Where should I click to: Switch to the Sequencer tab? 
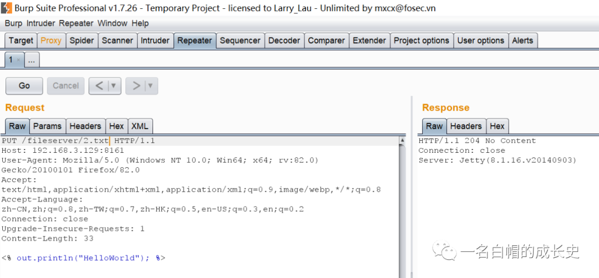click(240, 40)
